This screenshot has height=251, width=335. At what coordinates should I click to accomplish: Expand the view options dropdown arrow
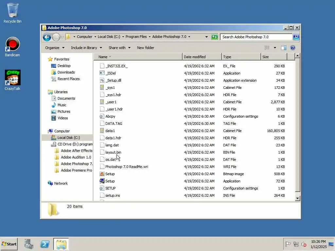point(275,48)
